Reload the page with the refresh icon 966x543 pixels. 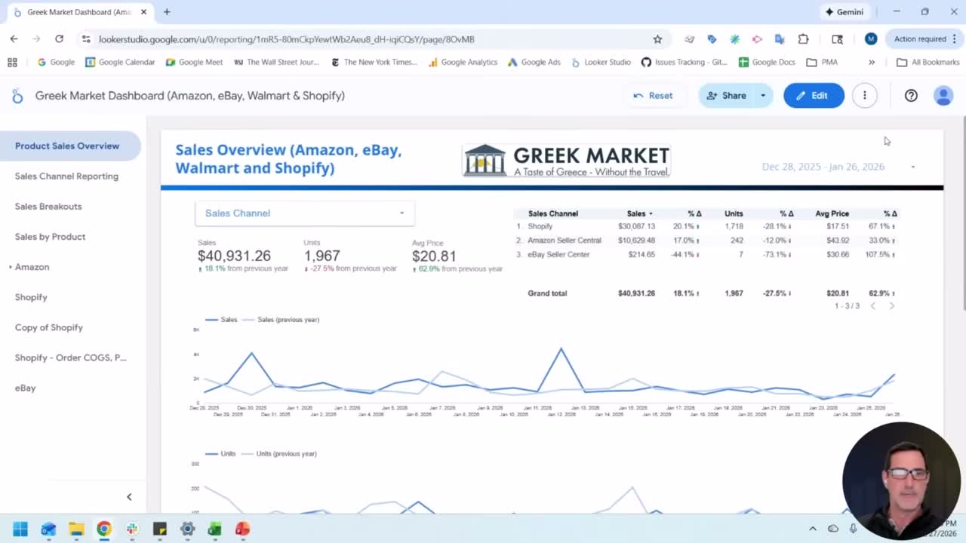tap(59, 39)
